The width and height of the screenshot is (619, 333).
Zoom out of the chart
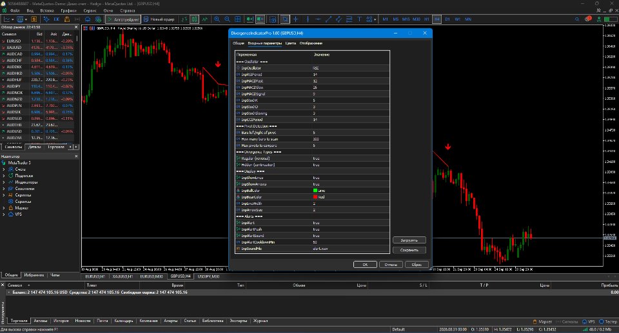coord(227,19)
